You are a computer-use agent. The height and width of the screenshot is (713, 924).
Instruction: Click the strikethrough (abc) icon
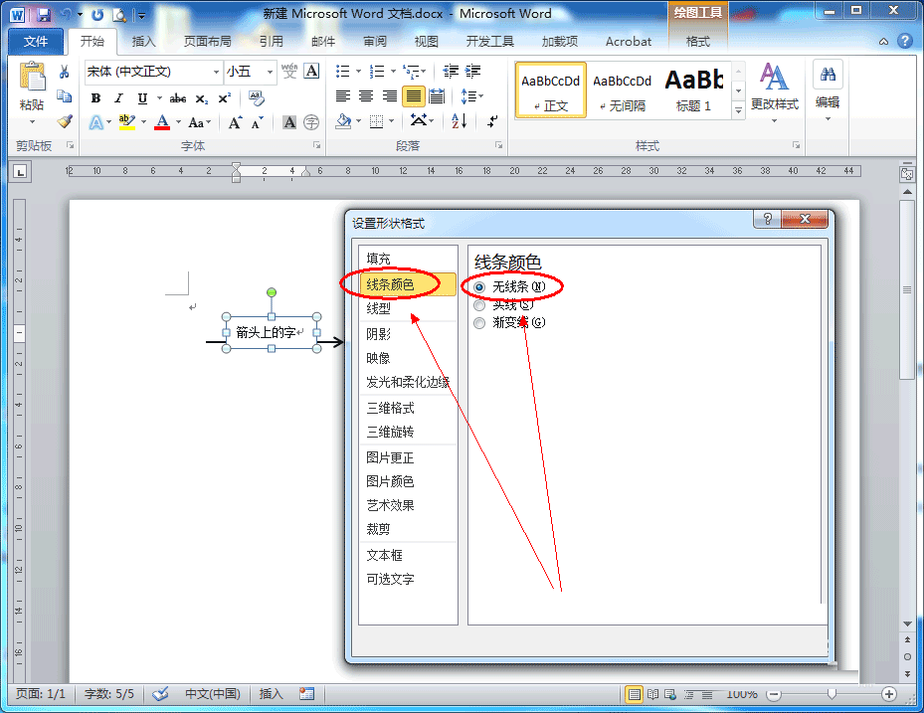tap(179, 97)
